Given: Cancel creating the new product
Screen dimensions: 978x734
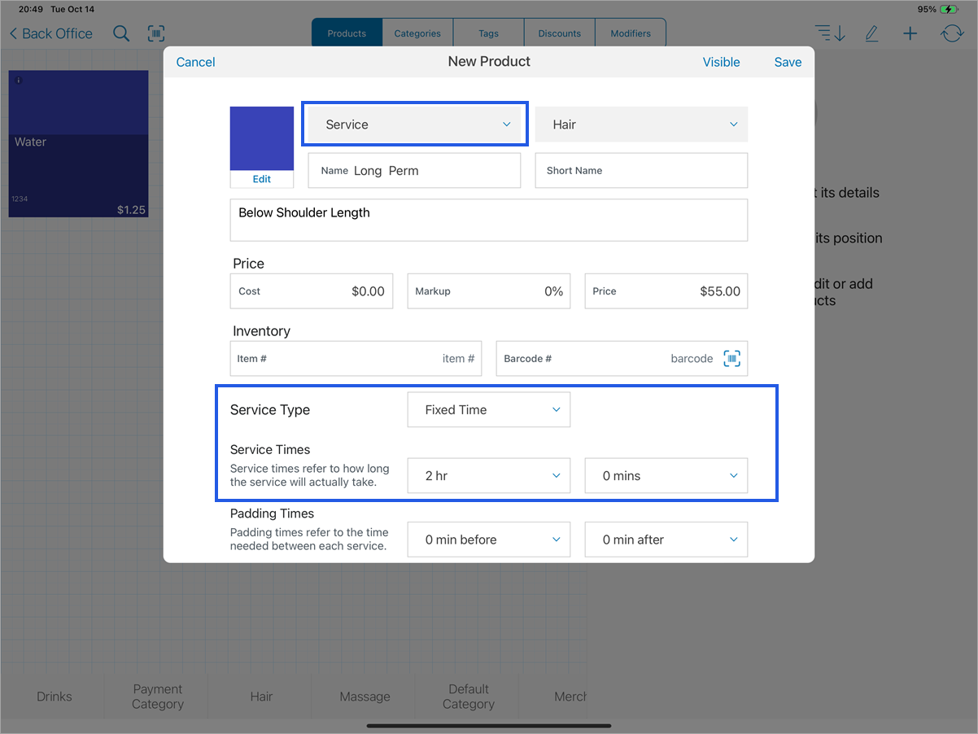Looking at the screenshot, I should point(195,62).
